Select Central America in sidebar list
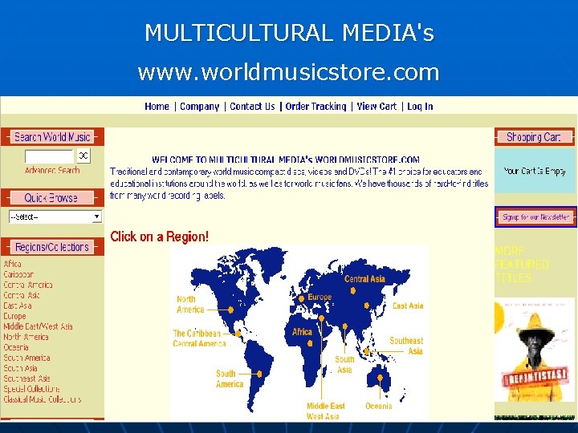The width and height of the screenshot is (578, 433). (28, 285)
